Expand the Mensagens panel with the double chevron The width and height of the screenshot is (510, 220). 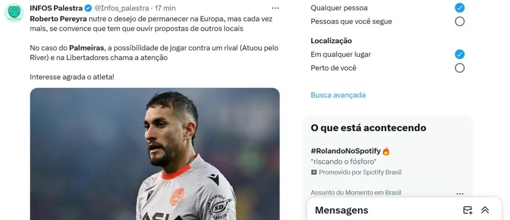point(485,210)
